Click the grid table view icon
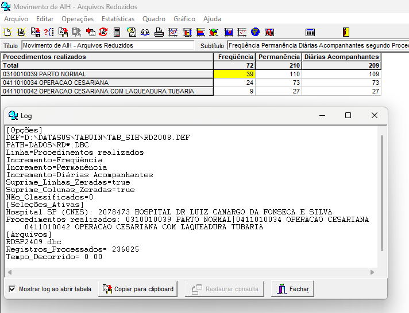This screenshot has height=313, width=409. click(310, 32)
